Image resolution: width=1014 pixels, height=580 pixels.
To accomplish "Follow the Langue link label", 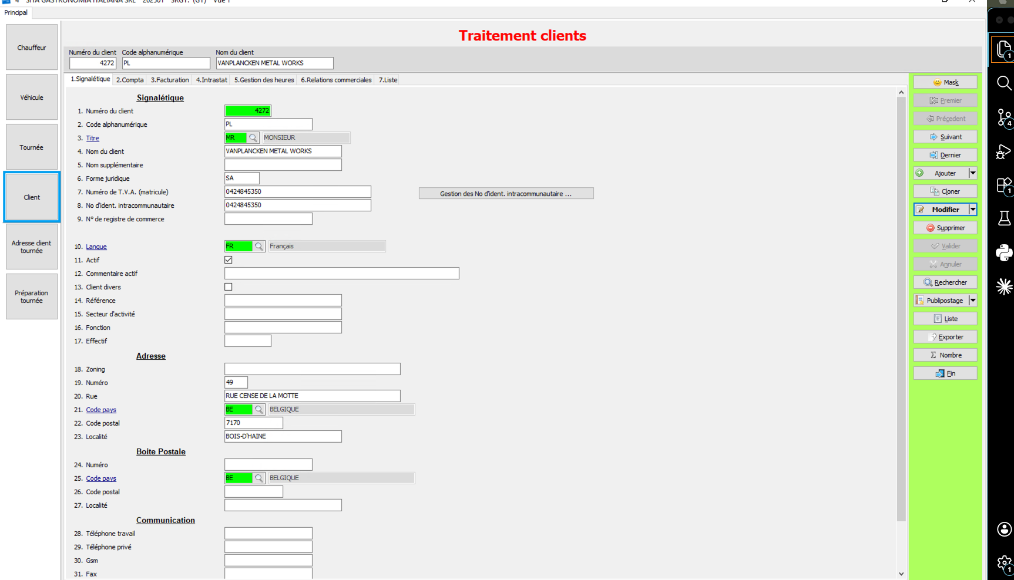I will (96, 247).
